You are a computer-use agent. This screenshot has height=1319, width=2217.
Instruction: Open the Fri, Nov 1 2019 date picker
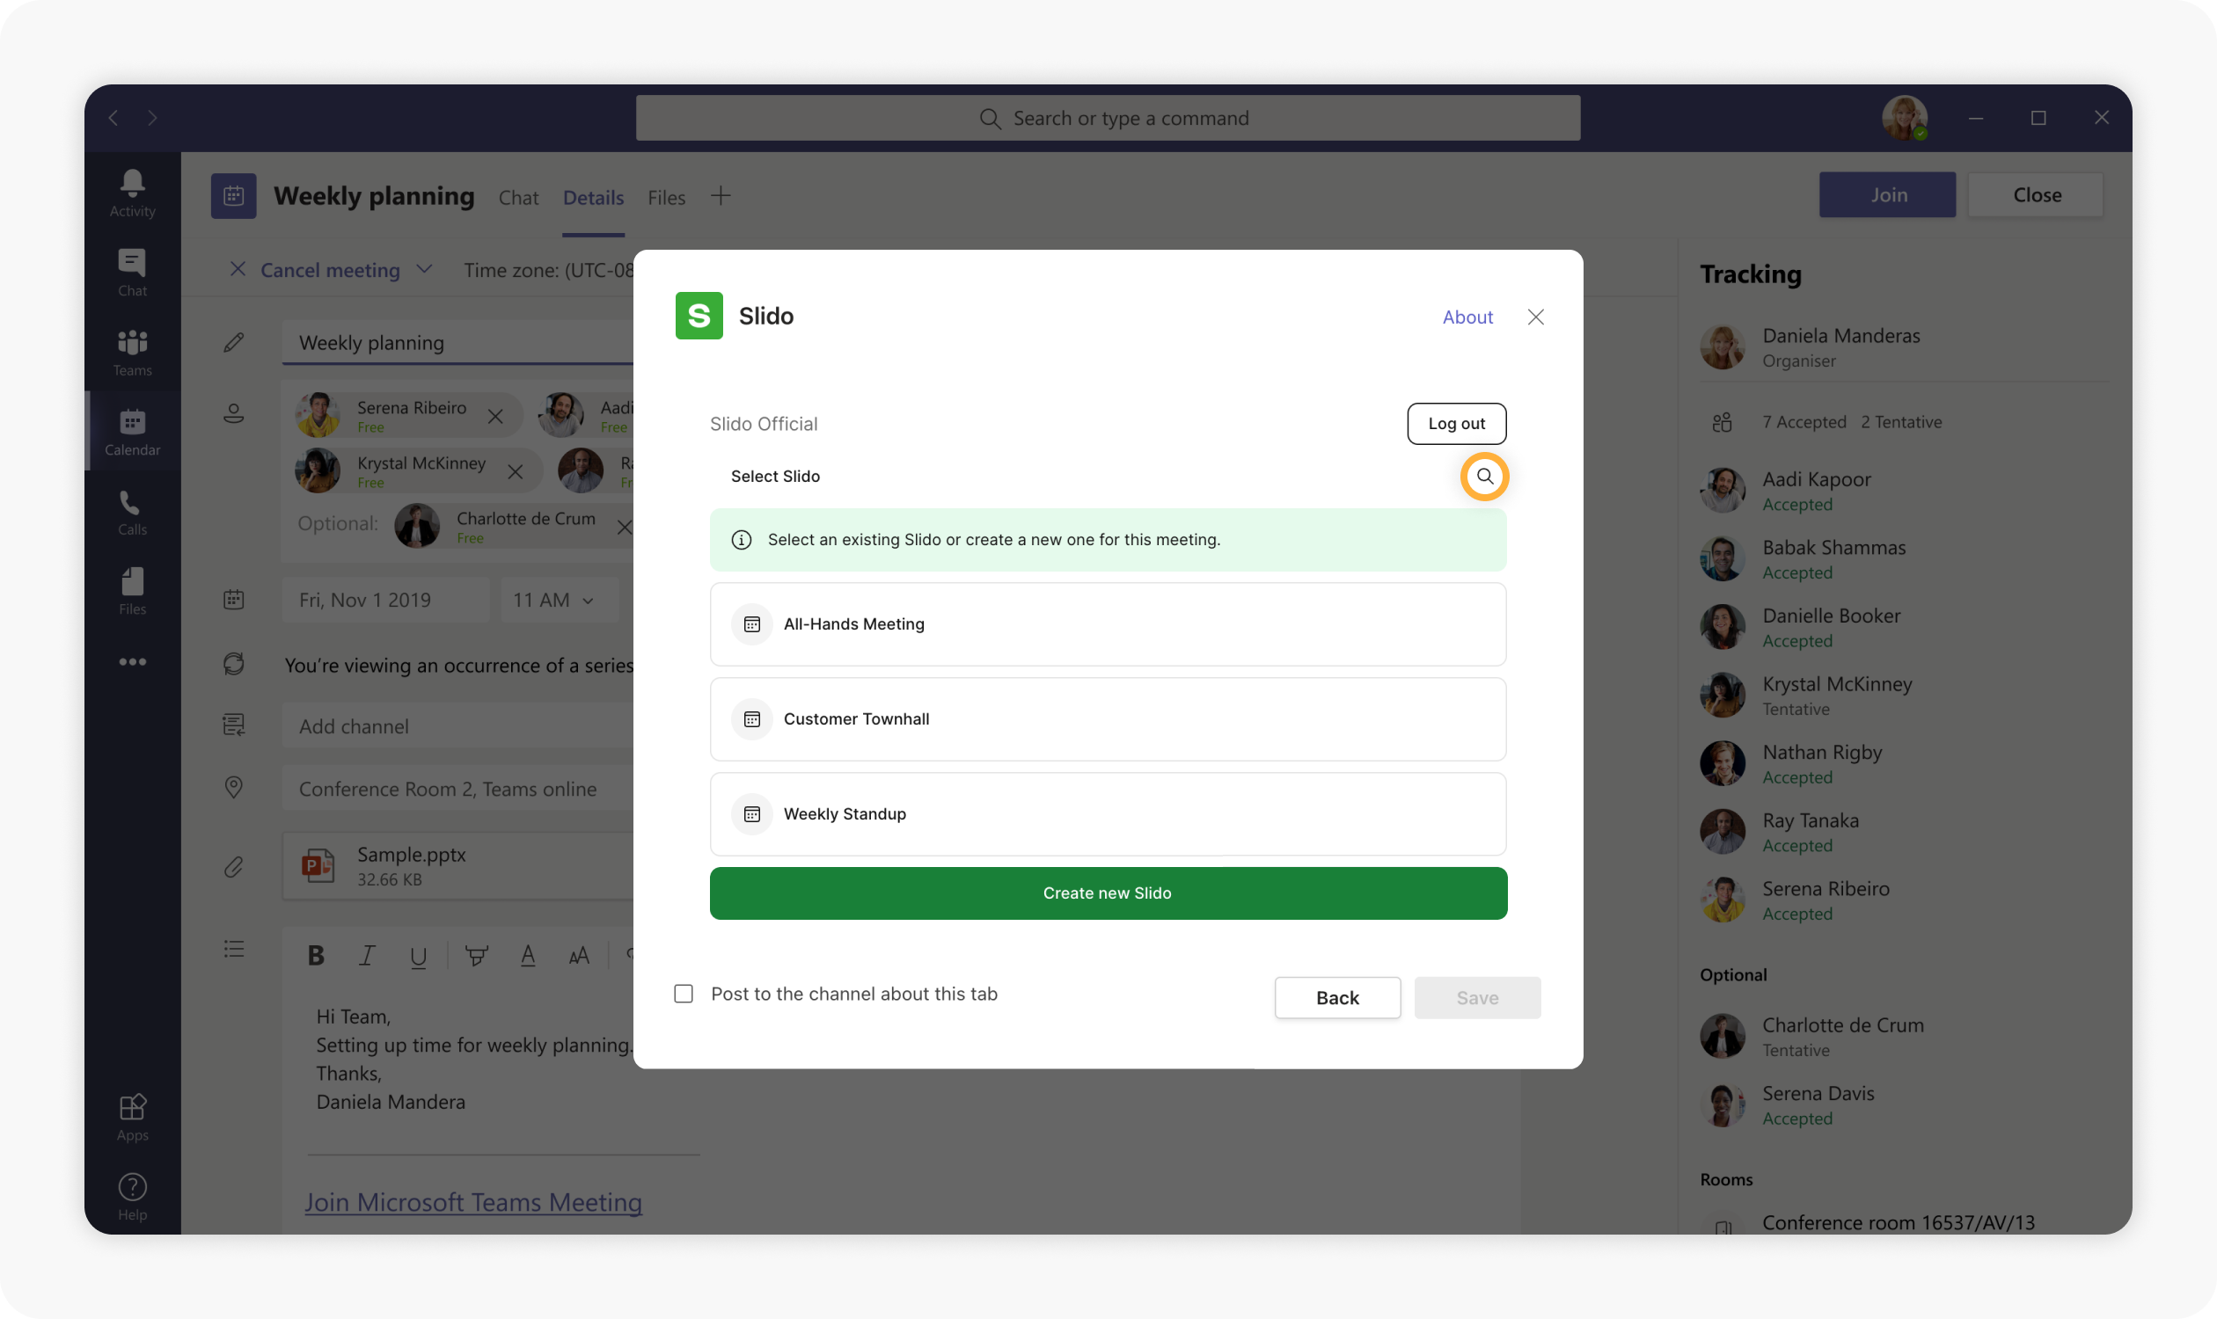[x=385, y=600]
